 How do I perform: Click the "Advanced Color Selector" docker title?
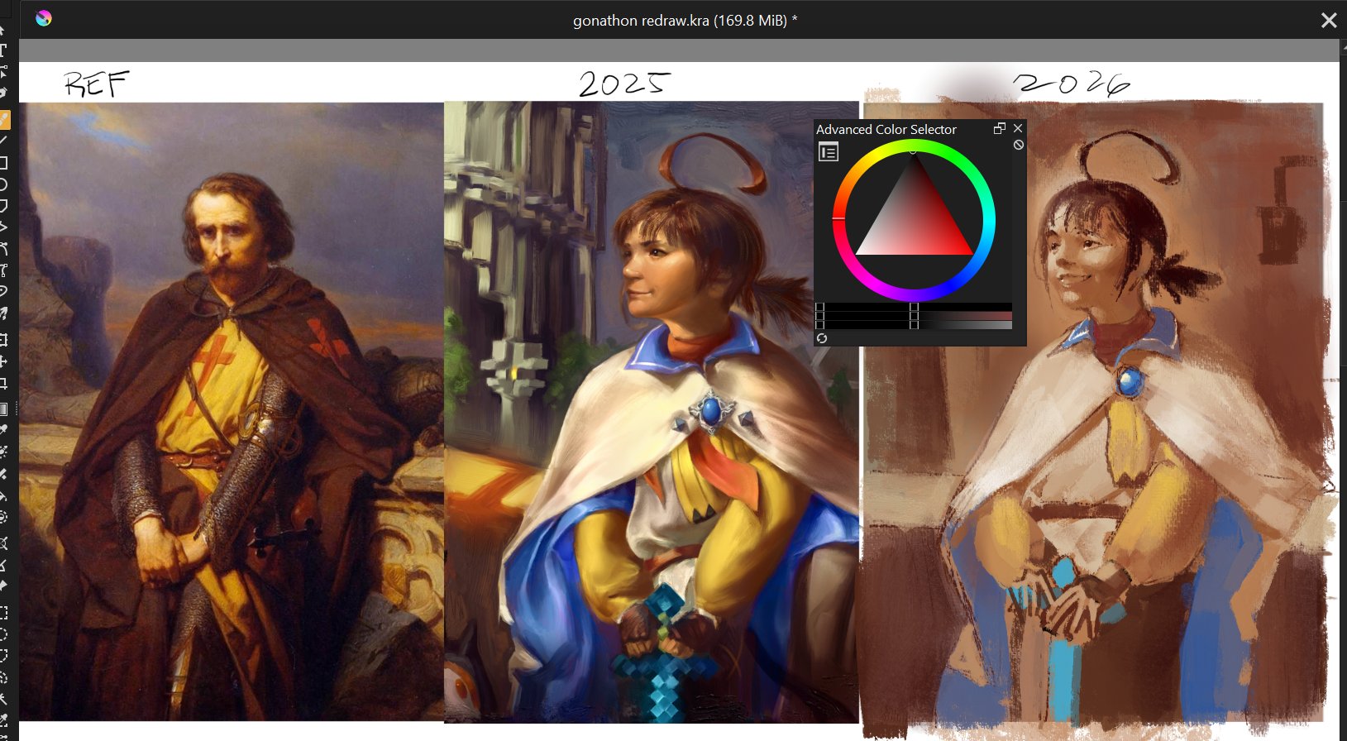click(x=886, y=129)
